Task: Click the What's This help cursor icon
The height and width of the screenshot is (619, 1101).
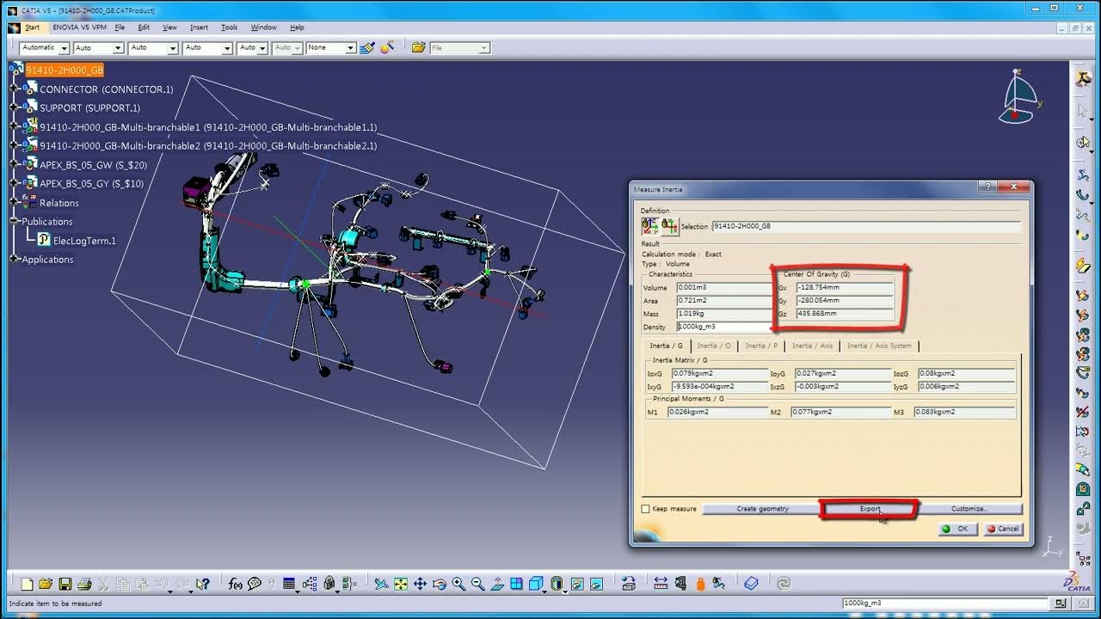Action: click(202, 584)
